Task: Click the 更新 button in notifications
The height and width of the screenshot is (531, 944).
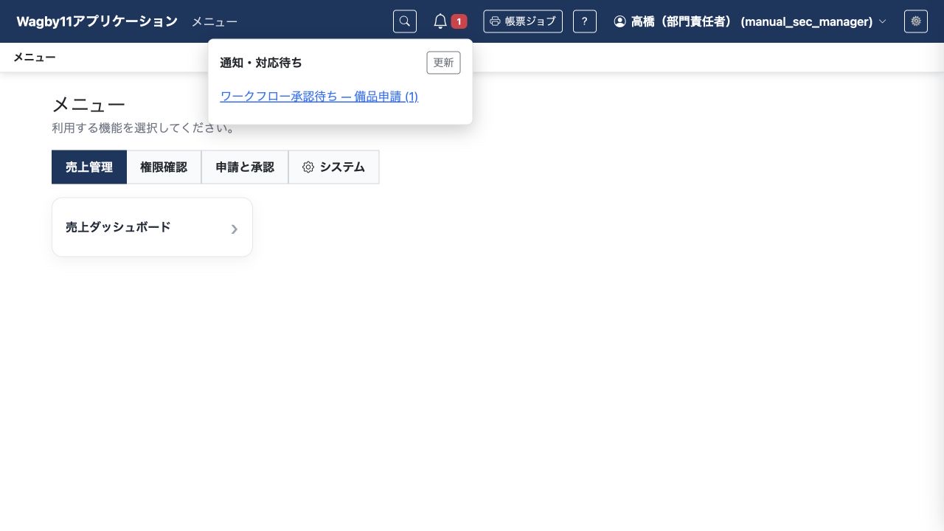Action: tap(443, 63)
